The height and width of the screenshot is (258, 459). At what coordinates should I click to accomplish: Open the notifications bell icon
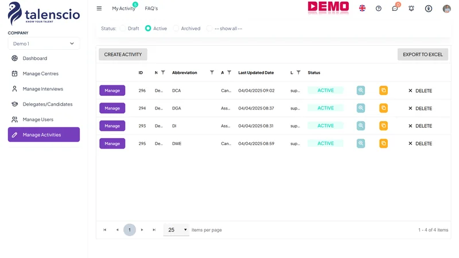pyautogui.click(x=411, y=9)
